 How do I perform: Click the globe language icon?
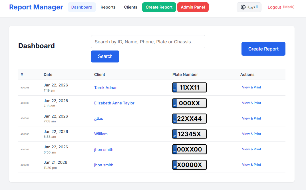point(243,7)
